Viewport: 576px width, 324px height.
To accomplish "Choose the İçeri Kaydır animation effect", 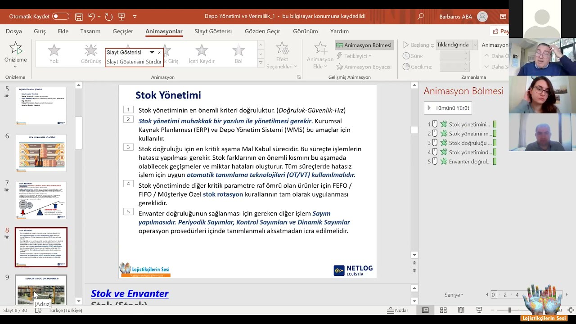I will (202, 54).
